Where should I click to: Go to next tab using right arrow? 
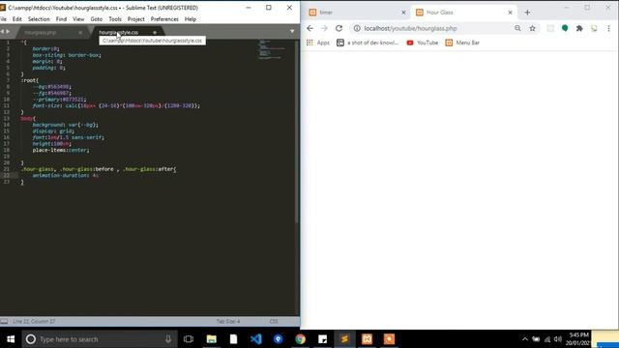(x=8, y=32)
